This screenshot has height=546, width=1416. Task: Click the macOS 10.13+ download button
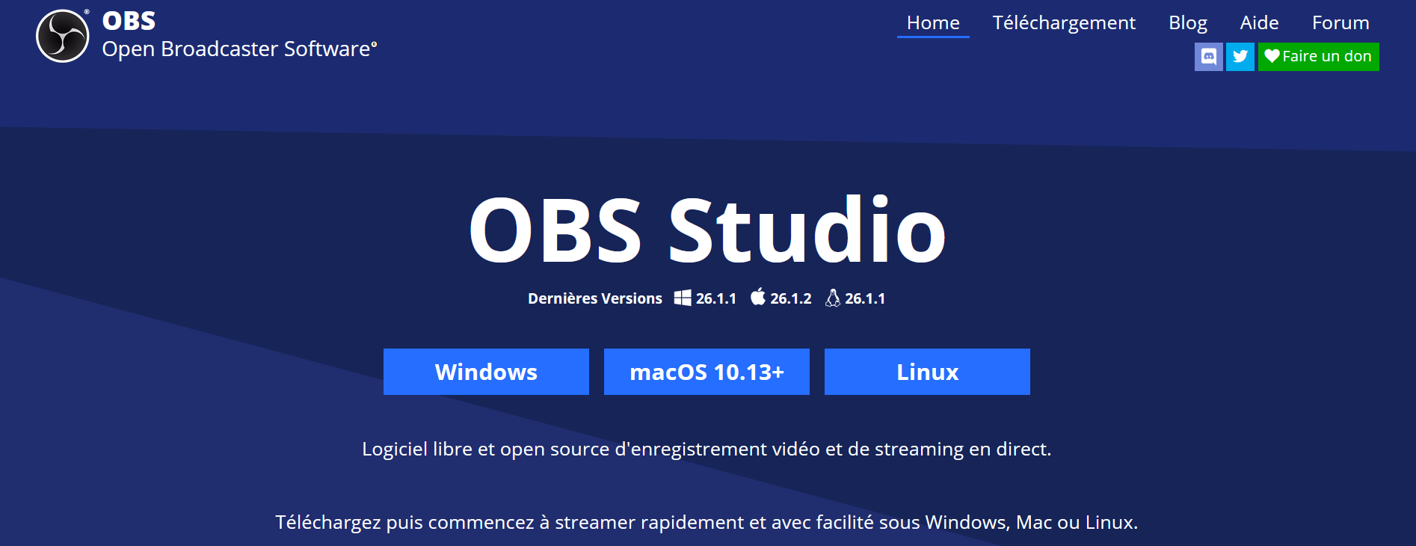tap(707, 372)
